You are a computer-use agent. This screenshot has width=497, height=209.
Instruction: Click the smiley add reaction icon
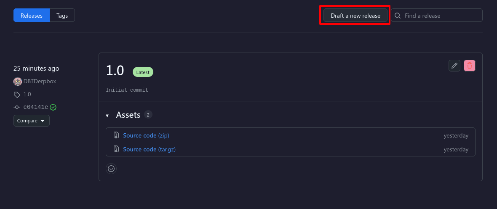coord(111,169)
